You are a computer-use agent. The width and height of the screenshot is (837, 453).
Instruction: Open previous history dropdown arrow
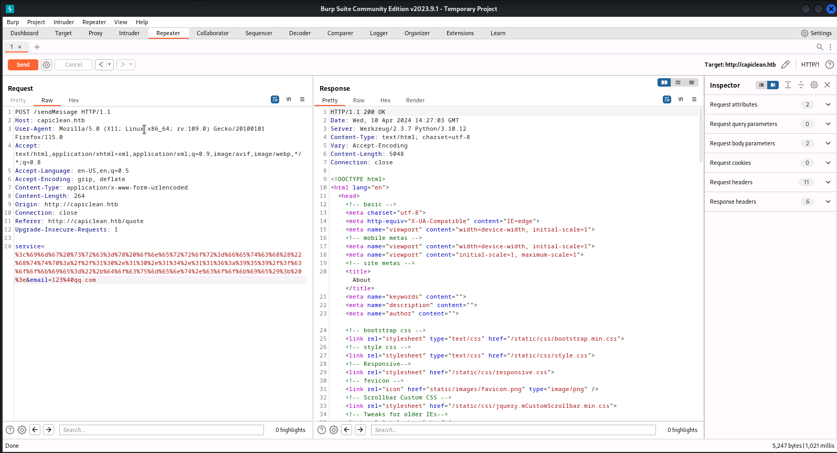point(110,65)
